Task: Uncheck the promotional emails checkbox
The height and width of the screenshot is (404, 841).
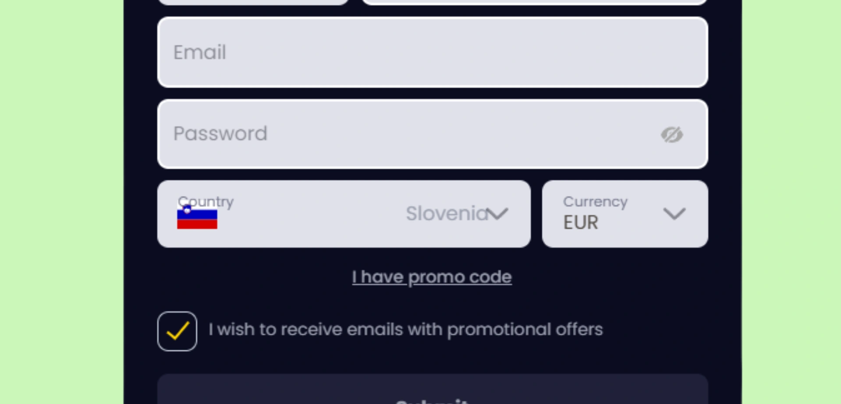Action: [x=177, y=331]
